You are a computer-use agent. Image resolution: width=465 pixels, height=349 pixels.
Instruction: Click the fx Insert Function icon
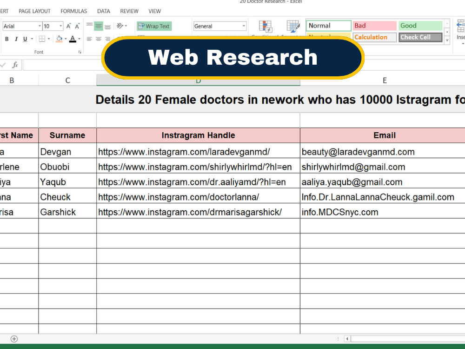coord(15,65)
